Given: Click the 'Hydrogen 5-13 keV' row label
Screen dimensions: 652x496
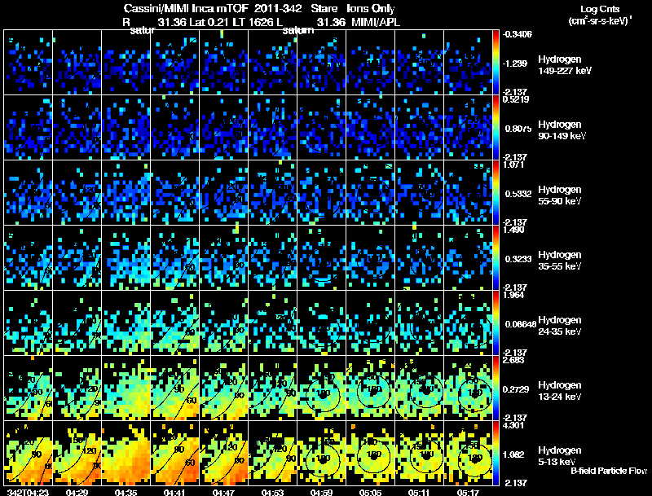Looking at the screenshot, I should (x=560, y=456).
